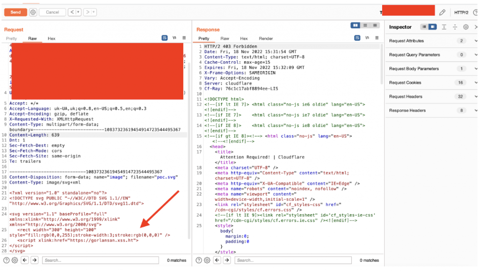The height and width of the screenshot is (272, 479).
Task: Toggle non-printable characters in Request editor
Action: pyautogui.click(x=174, y=38)
